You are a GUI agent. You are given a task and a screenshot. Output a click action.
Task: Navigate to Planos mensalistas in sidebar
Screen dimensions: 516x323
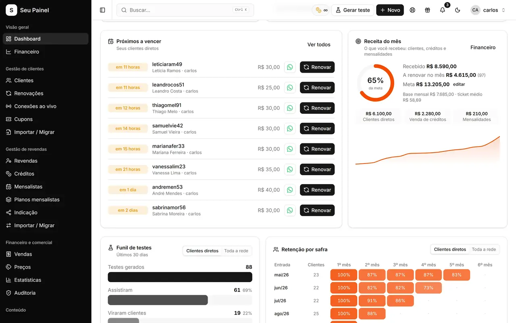(x=46, y=199)
